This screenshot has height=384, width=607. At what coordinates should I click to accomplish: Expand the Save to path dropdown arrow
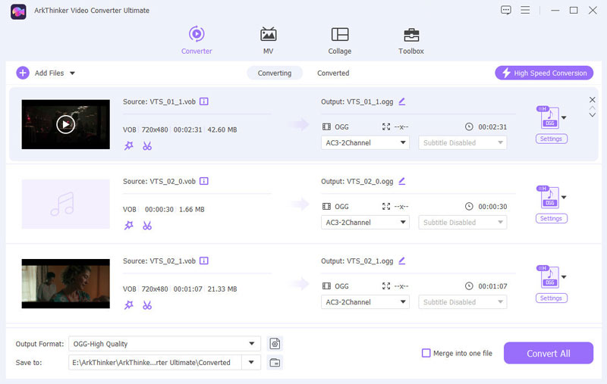[x=251, y=362]
